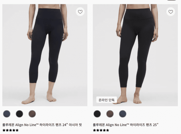This screenshot has height=134, width=181.
Task: Pick the navy swatch under the 25" pants
Action: [122, 114]
